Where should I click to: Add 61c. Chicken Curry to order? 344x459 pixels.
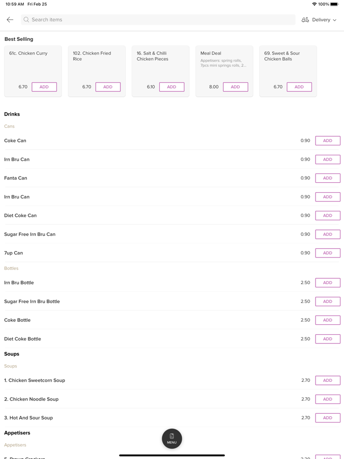click(44, 87)
